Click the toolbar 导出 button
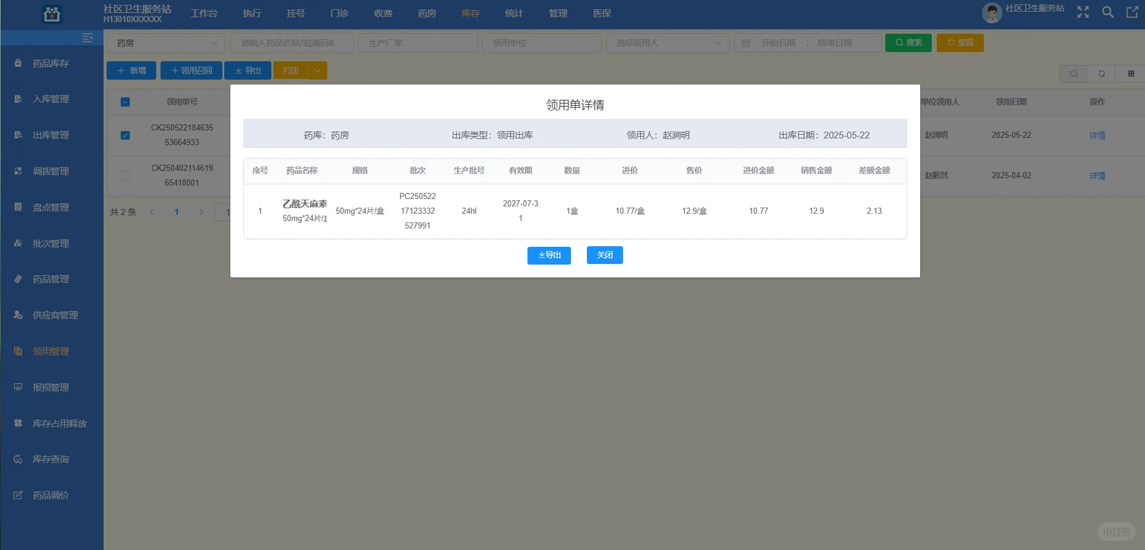The height and width of the screenshot is (550, 1145). tap(248, 70)
